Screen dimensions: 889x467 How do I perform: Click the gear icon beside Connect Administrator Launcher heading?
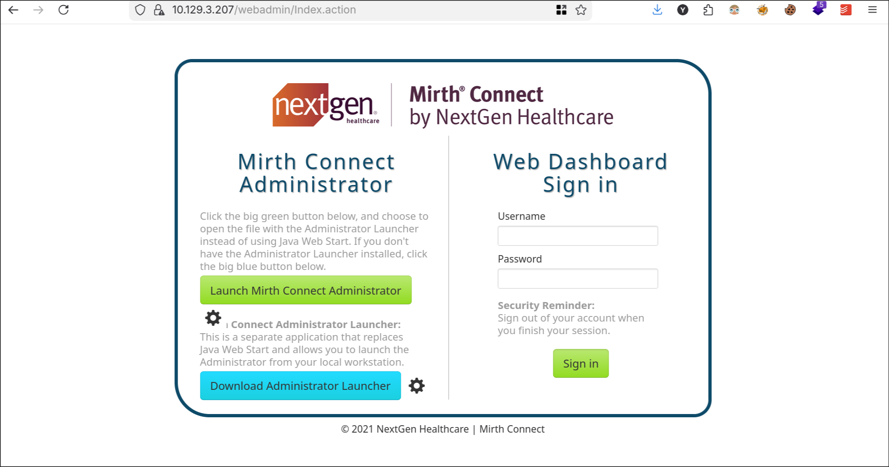tap(213, 318)
